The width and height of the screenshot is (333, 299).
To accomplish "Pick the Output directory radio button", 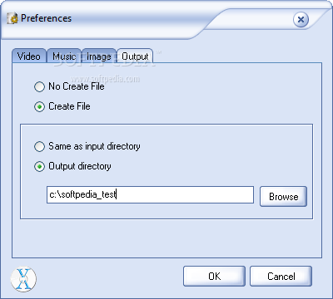I will 39,166.
